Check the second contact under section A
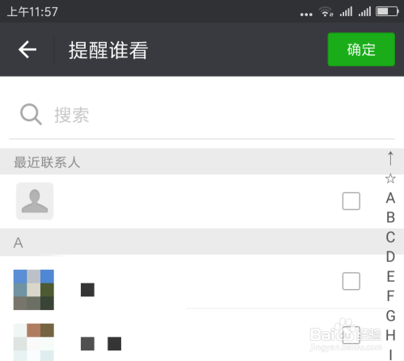 [x=351, y=335]
